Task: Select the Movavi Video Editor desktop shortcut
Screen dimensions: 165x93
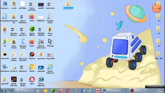Action: [x=14, y=81]
